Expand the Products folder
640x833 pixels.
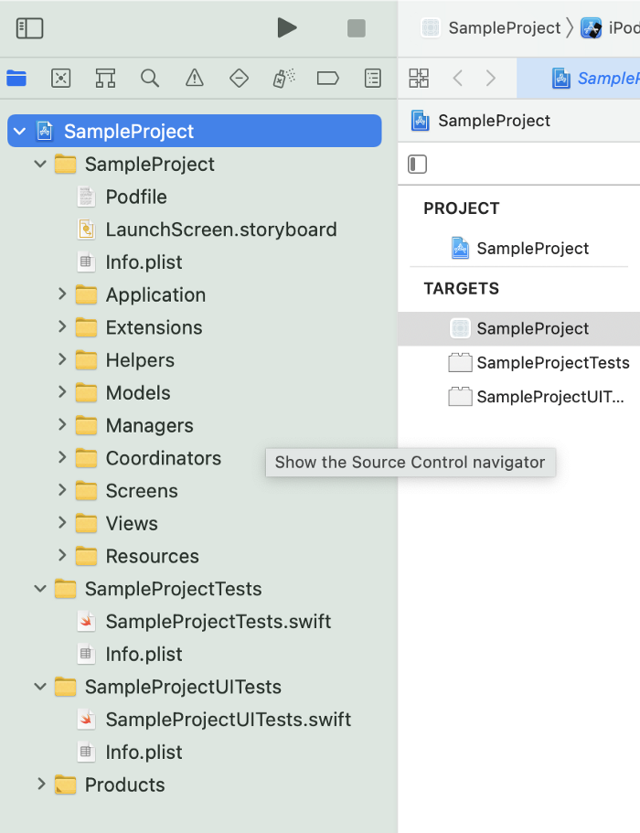(x=41, y=785)
